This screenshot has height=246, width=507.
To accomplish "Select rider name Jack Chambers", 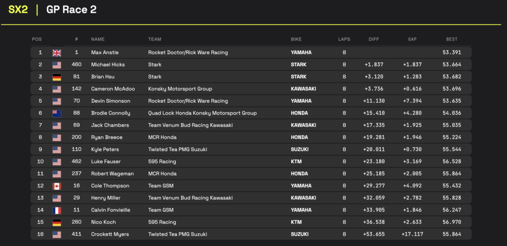I will 110,125.
